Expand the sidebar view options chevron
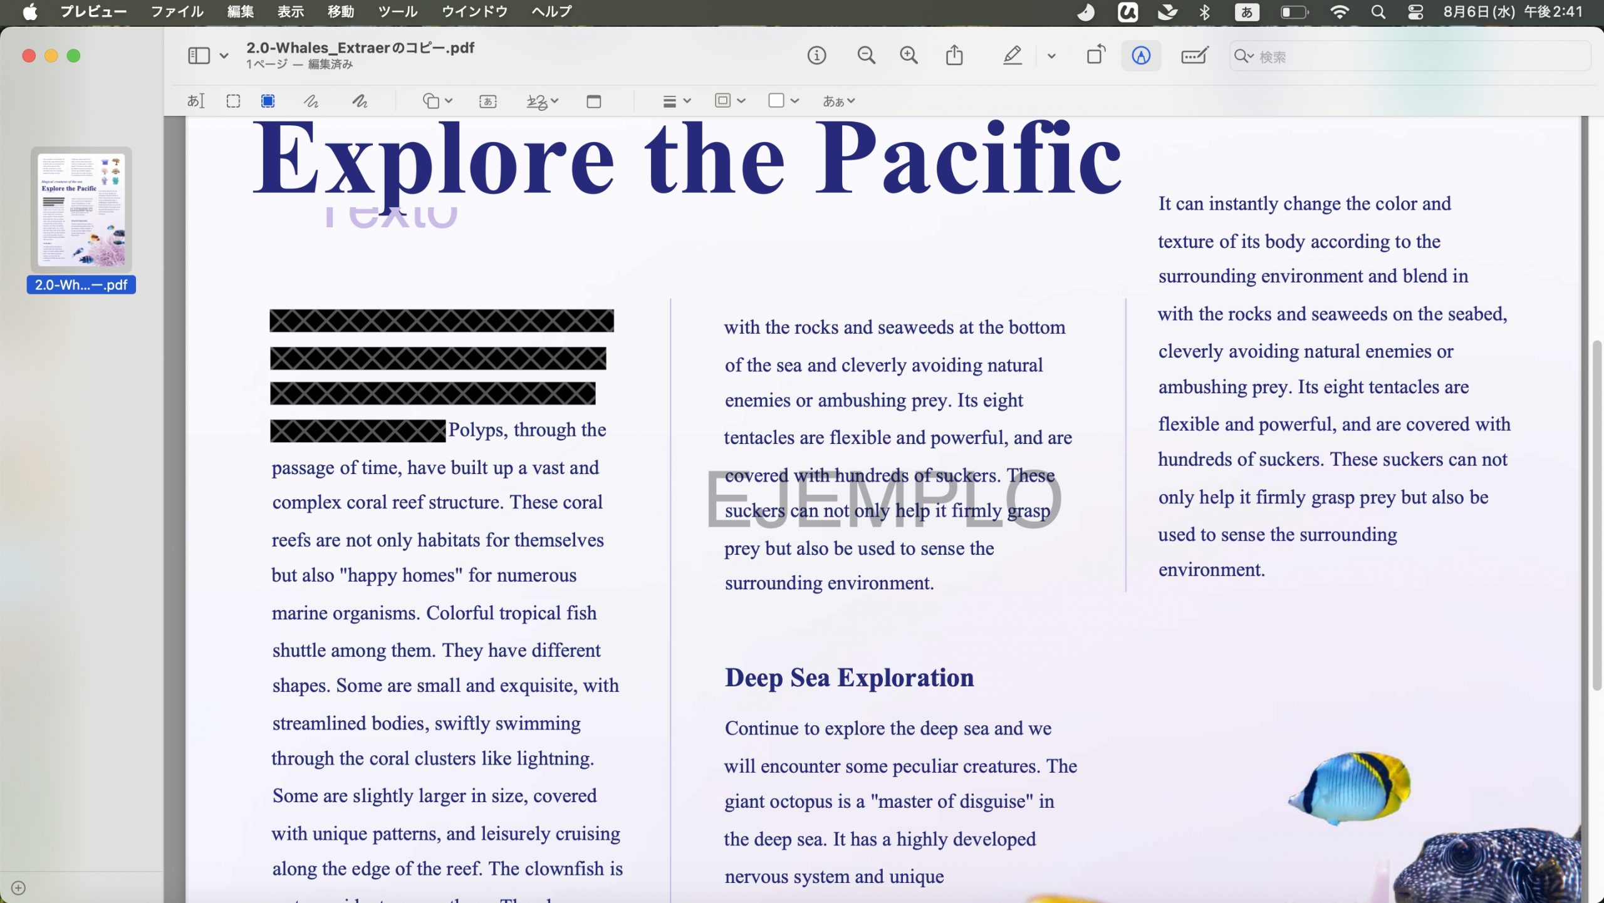Viewport: 1604px width, 903px height. tap(224, 56)
